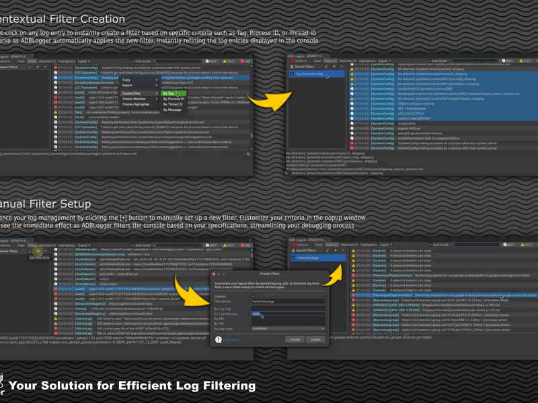Screen dimensions: 538x403
Task: Open the Learn More link in the Create Filter dialog
Action: (x=231, y=340)
